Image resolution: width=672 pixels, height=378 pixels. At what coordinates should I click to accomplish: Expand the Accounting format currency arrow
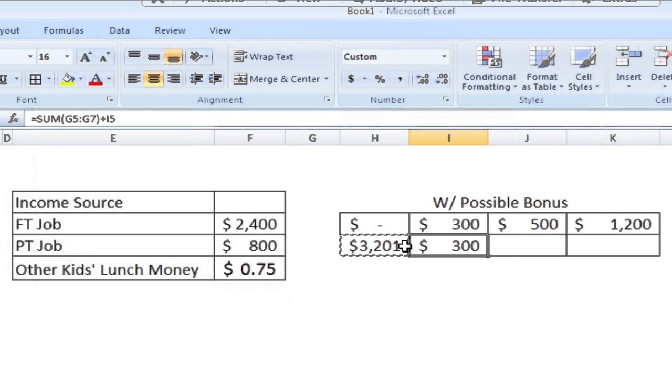364,79
